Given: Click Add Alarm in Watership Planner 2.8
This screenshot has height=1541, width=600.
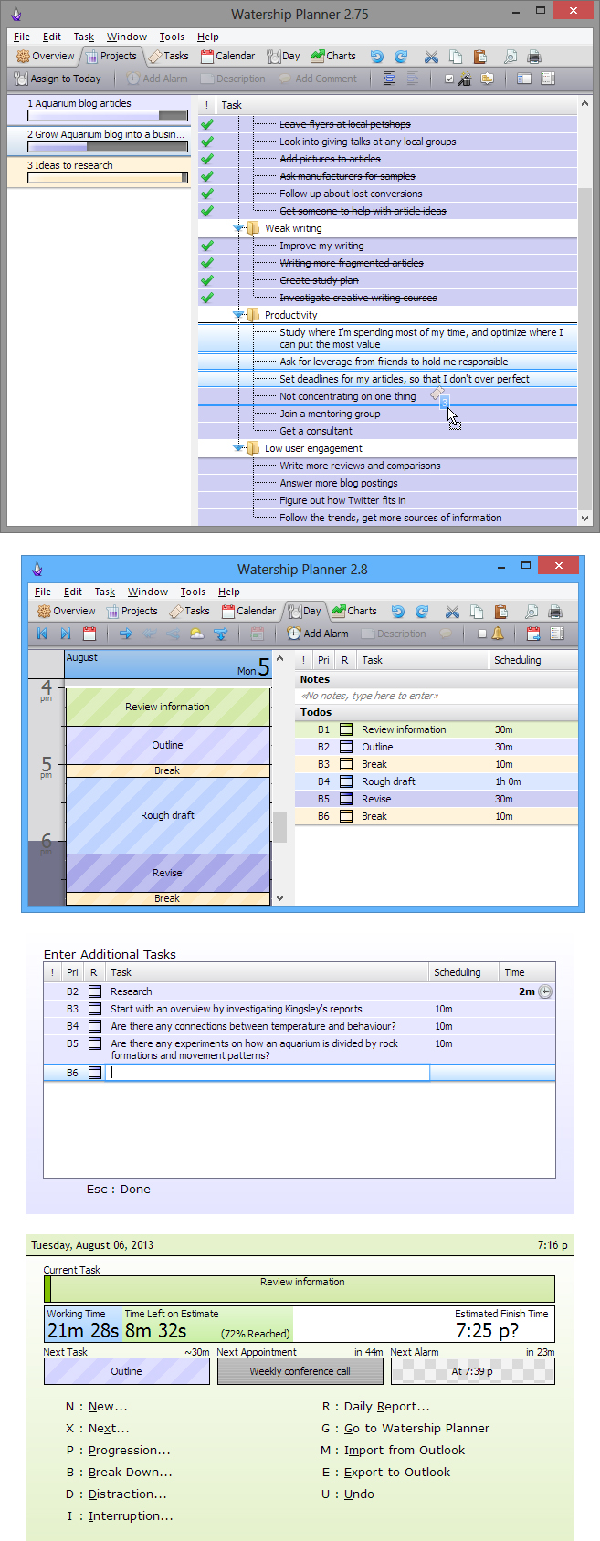Looking at the screenshot, I should [x=318, y=634].
